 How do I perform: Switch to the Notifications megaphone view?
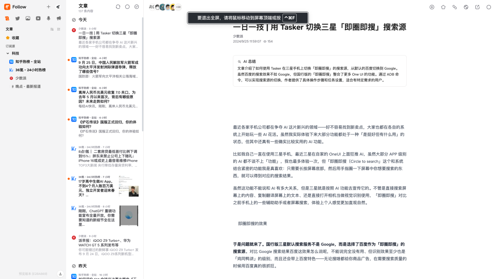tap(59, 18)
